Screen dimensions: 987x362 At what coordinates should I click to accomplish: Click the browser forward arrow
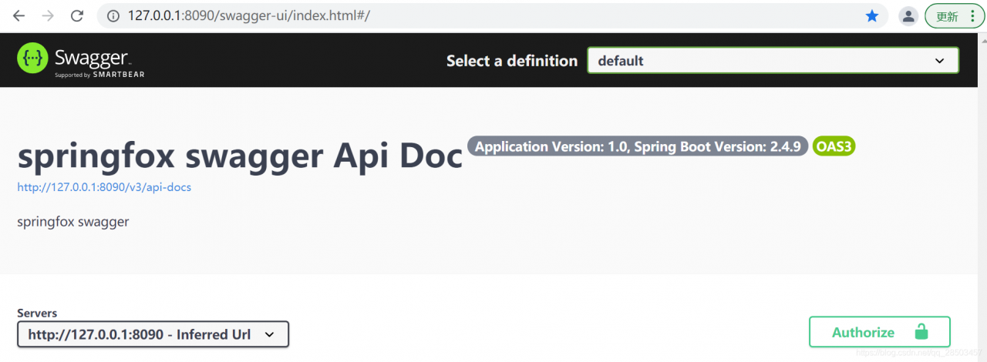(48, 16)
